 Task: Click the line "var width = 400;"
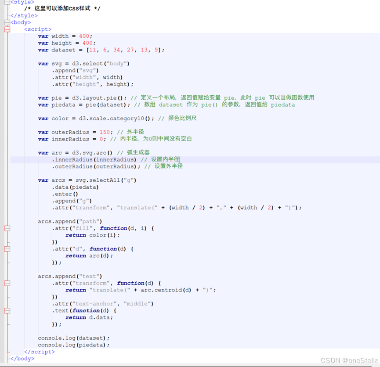coord(65,36)
